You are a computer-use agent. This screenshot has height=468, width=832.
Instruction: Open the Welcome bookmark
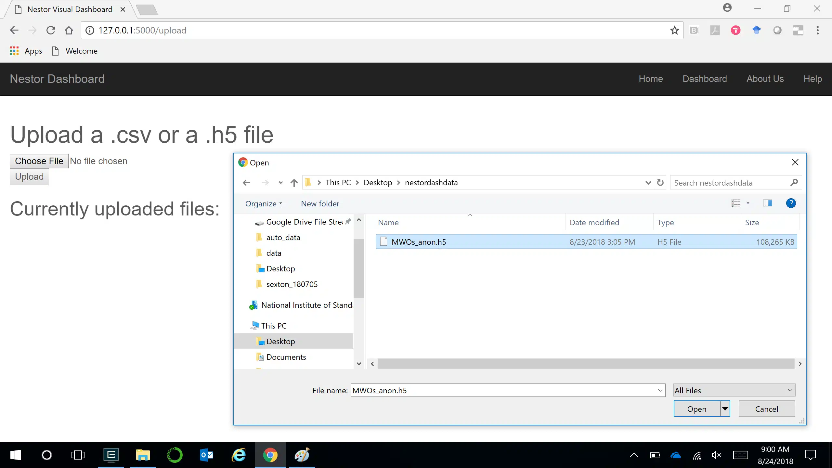[75, 51]
